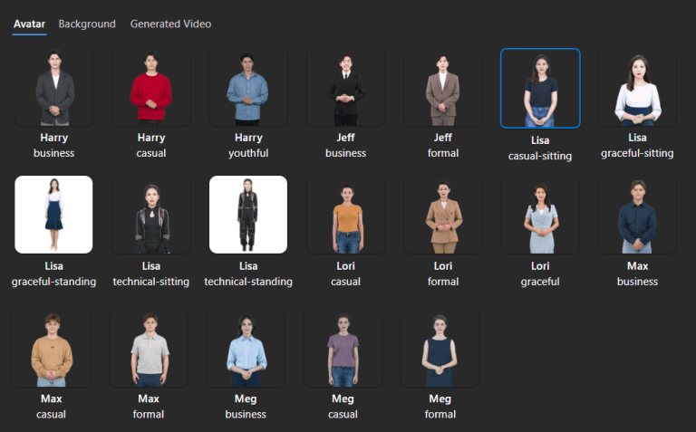Pick the Lisa technical-sitting avatar thumbnail
Viewport: 696px width, 432px height.
click(x=151, y=215)
